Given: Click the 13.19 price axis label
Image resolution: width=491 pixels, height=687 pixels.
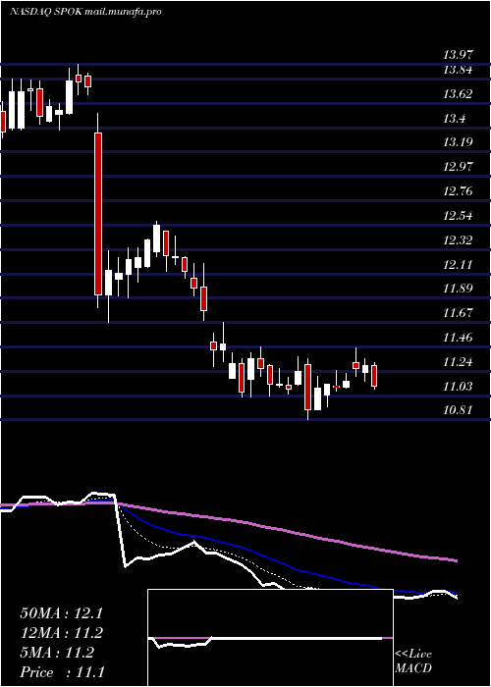Looking at the screenshot, I should [x=459, y=142].
